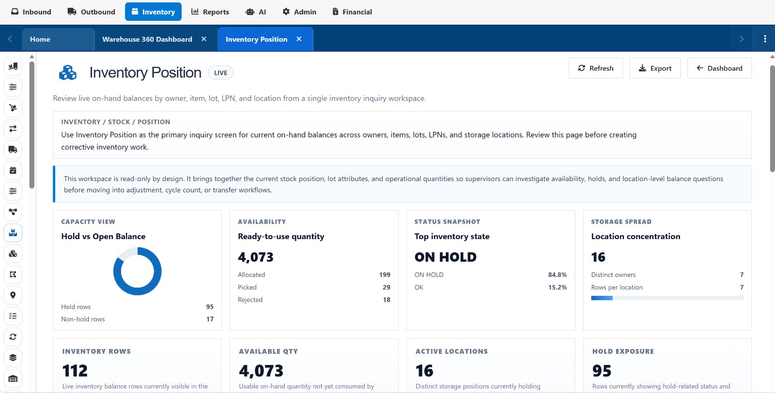Open the task checklist sidebar icon
This screenshot has height=394, width=775.
coord(13,316)
